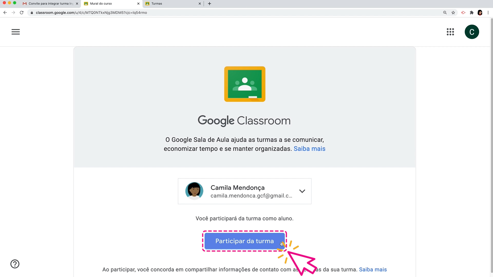Click the browser back arrow
This screenshot has height=277, width=493.
(5, 12)
